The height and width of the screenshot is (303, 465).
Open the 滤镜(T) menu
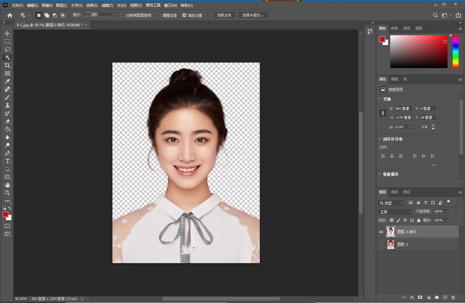point(107,6)
